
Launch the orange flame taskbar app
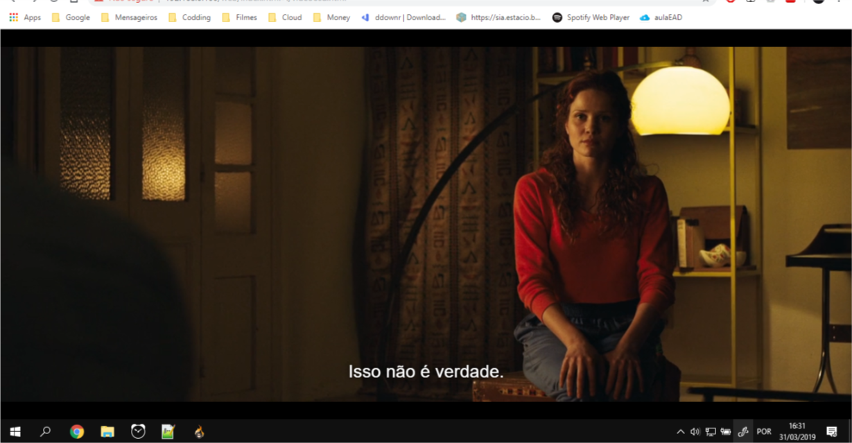point(199,431)
